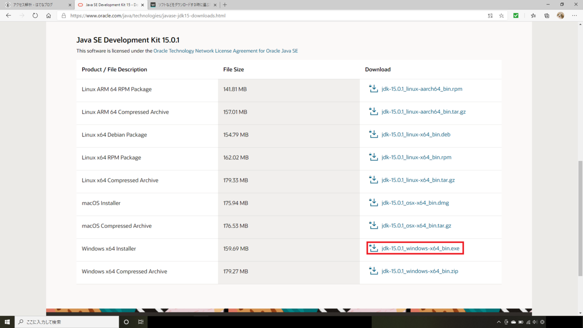Switch to the アクセス解析 - はてなブログ tab
Viewport: 583px width, 328px height.
click(37, 5)
